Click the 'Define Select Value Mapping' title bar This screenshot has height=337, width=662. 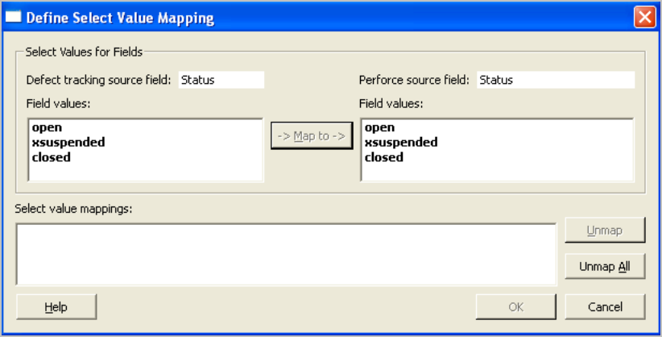pos(322,16)
